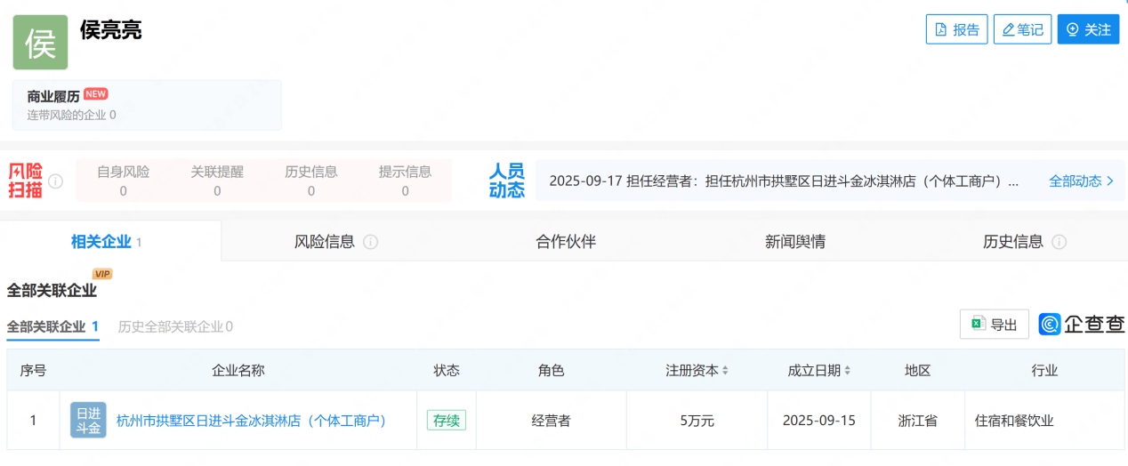Open the 商业履历 card
1128x466 pixels.
coord(147,105)
